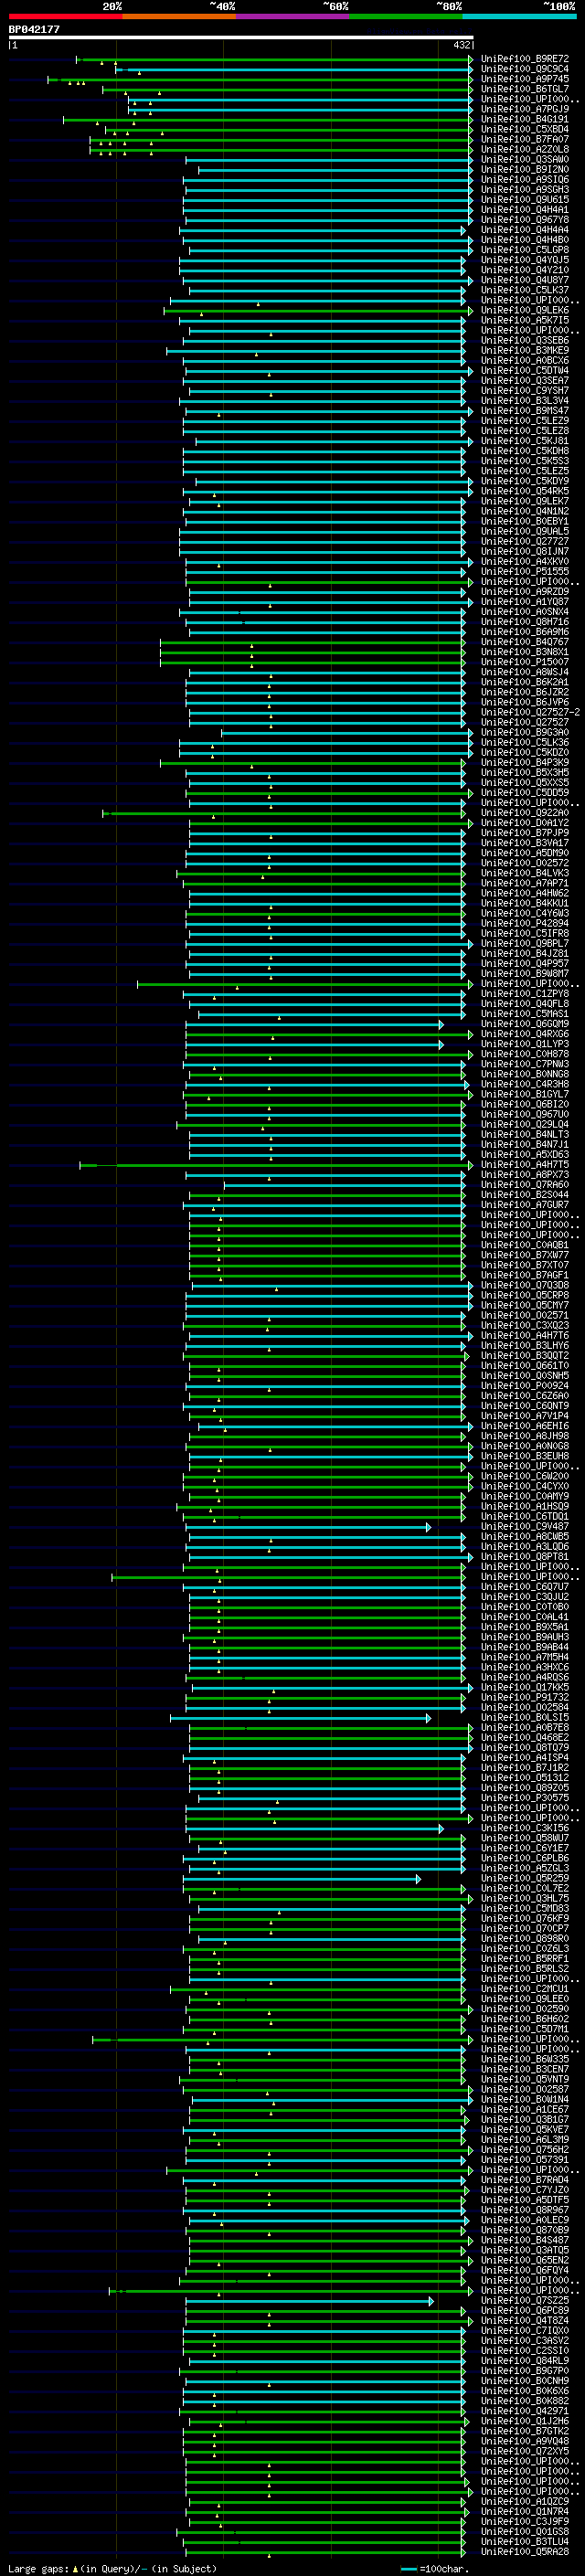Select the UniRef100_Q9U615 entry
Screen dimensions: 585x2576
pyautogui.click(x=524, y=199)
